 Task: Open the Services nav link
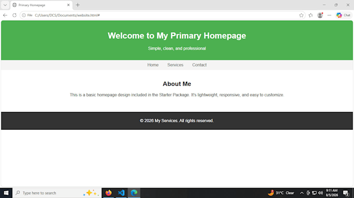point(175,65)
